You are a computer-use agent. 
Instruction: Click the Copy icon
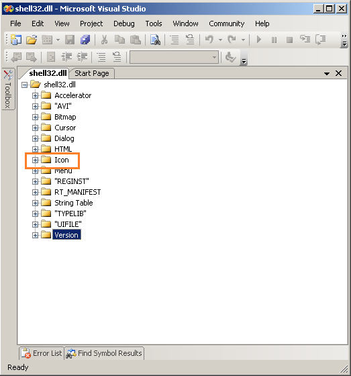click(x=119, y=40)
